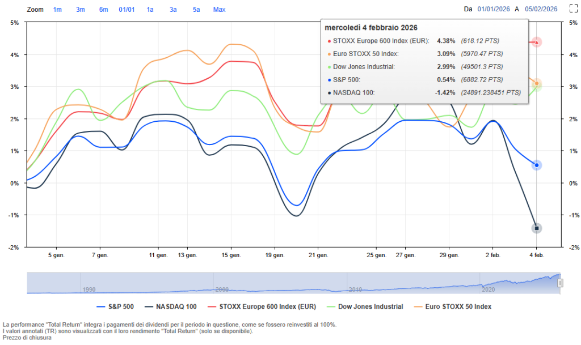Click the STOXX Europe 600 endpoint marker
This screenshot has height=345, width=581.
[537, 42]
